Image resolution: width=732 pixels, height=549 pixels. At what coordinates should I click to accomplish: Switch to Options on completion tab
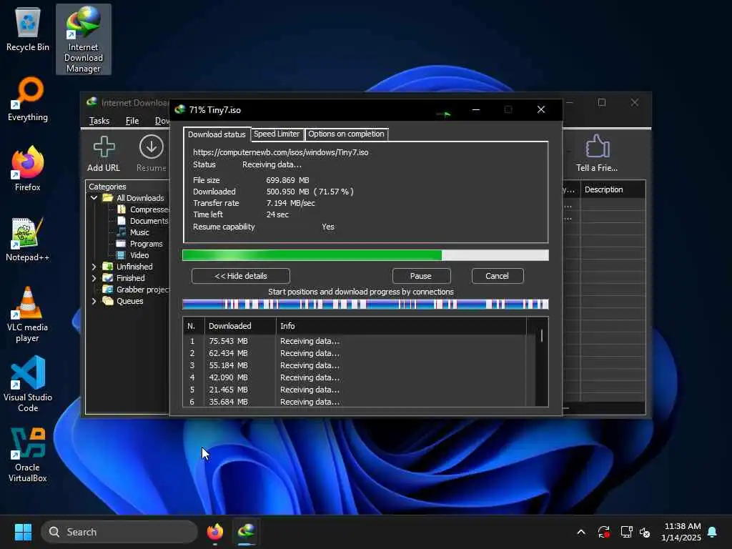[x=346, y=134]
